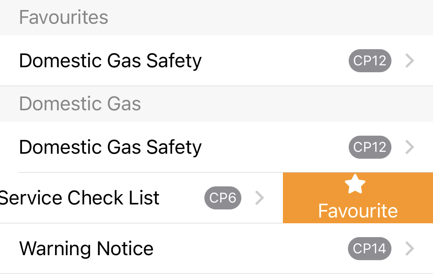This screenshot has width=433, height=274.
Task: Open the CP12 badge in Favourites section
Action: [x=370, y=61]
